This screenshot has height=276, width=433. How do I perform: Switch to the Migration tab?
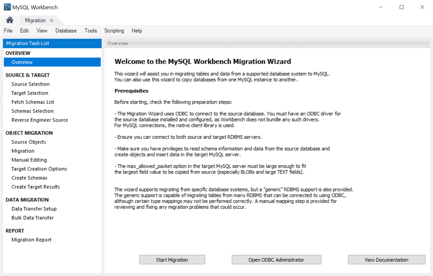pos(35,21)
